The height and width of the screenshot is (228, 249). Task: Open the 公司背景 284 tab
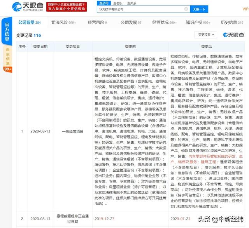point(30,23)
